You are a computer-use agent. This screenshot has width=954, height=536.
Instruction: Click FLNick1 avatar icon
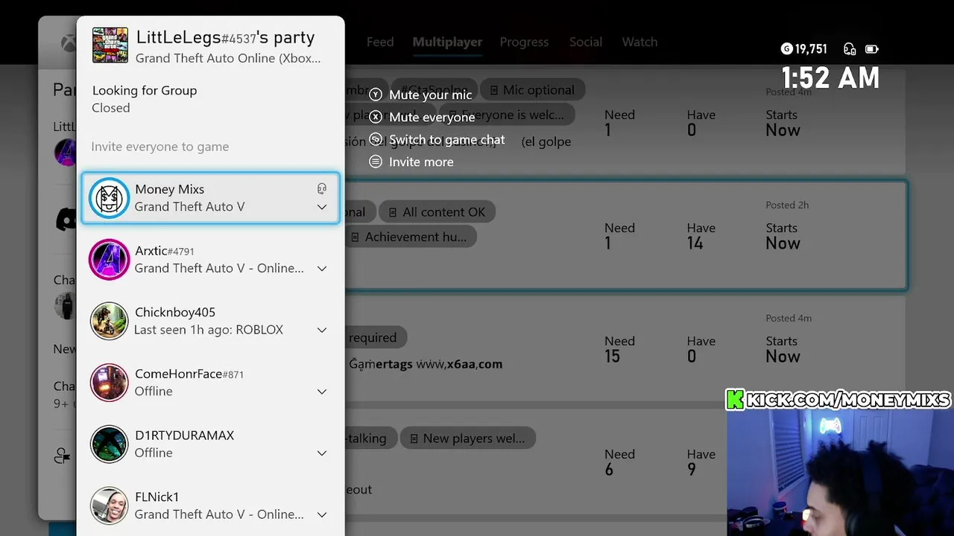pos(109,505)
